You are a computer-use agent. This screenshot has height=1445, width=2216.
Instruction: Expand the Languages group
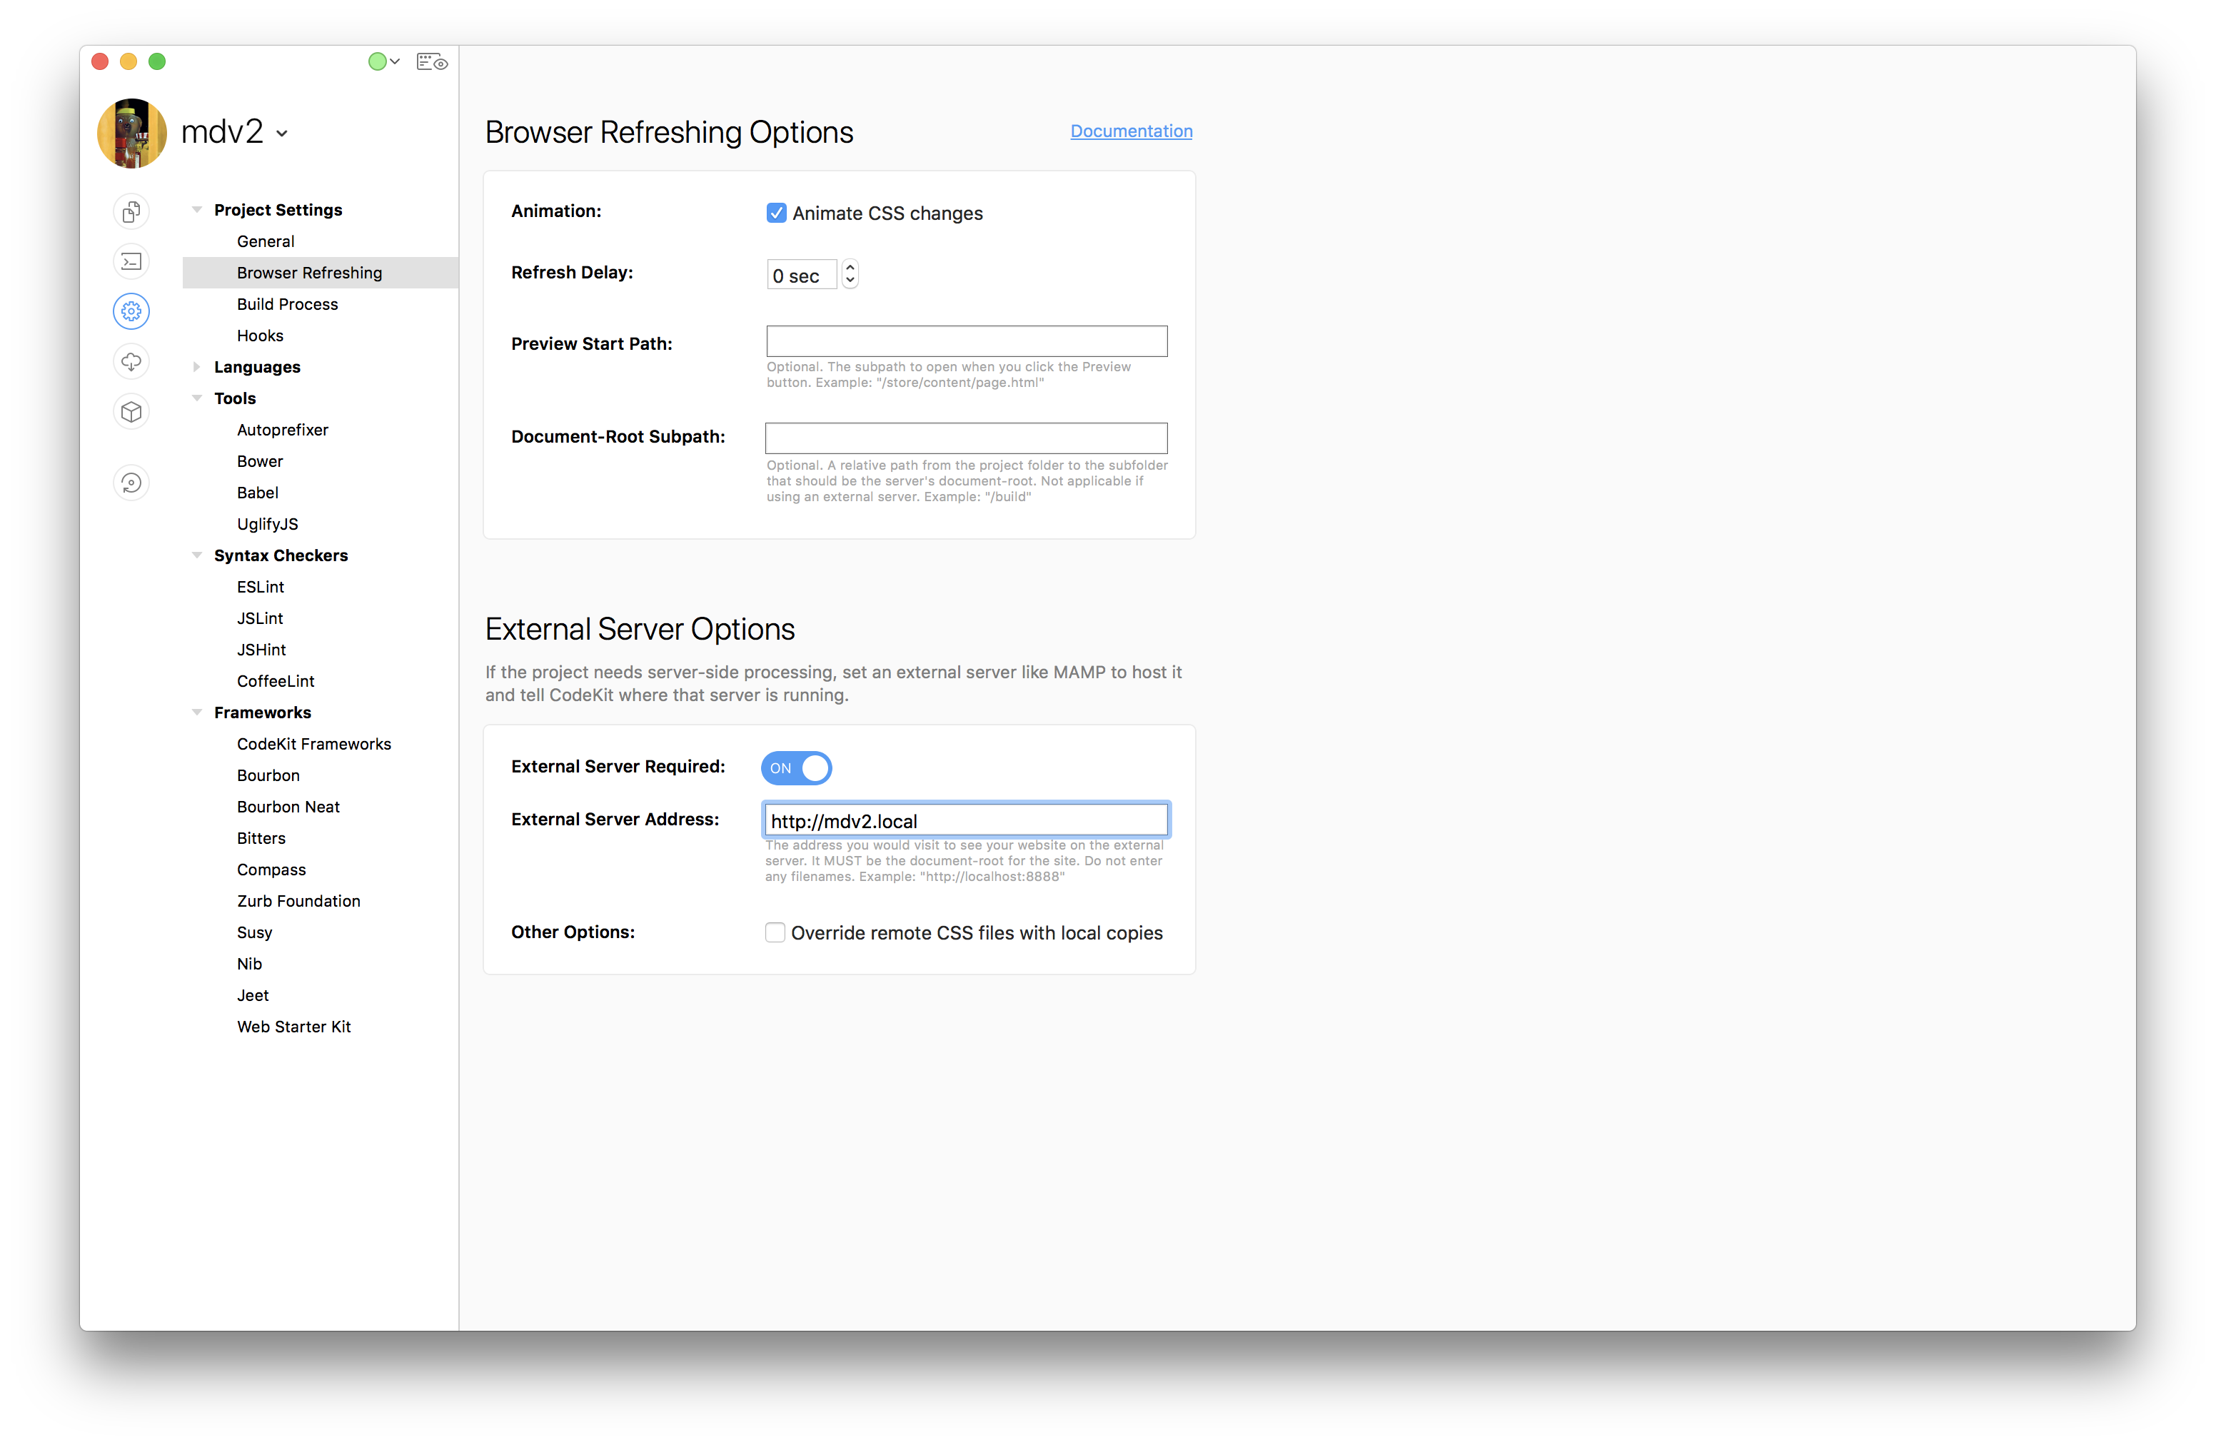(x=196, y=367)
